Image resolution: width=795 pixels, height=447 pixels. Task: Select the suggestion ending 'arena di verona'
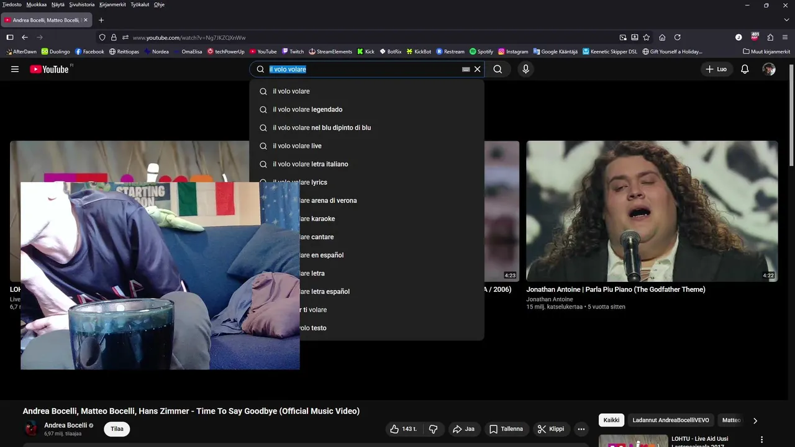366,201
